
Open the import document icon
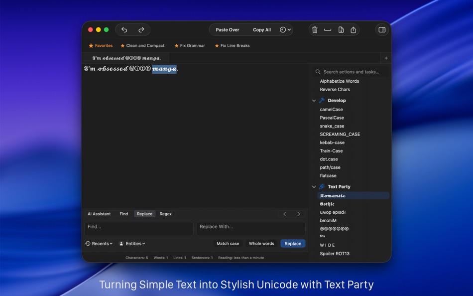(x=341, y=29)
